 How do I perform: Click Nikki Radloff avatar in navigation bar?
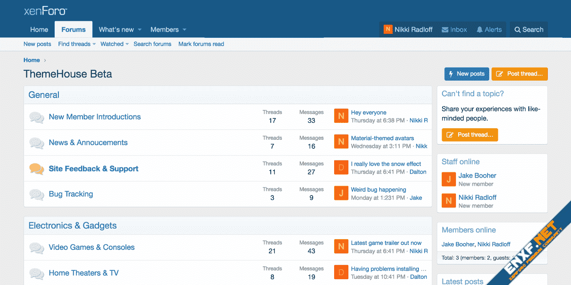tap(388, 29)
